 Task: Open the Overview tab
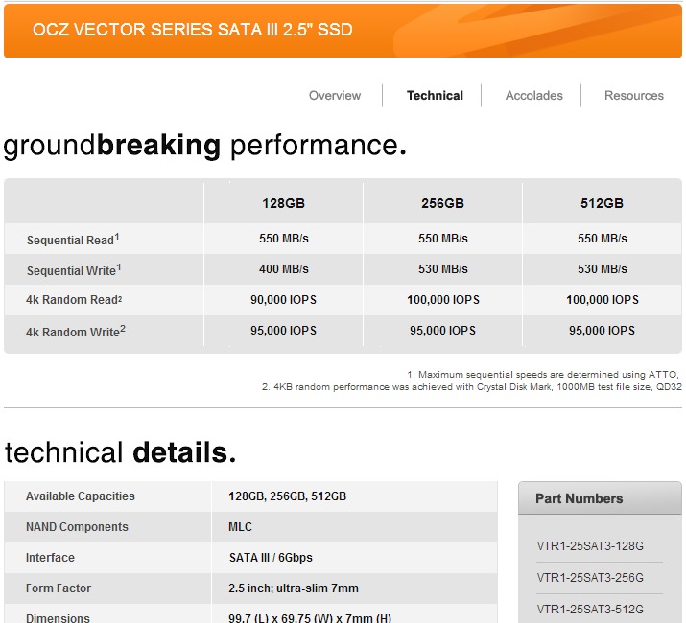[335, 96]
